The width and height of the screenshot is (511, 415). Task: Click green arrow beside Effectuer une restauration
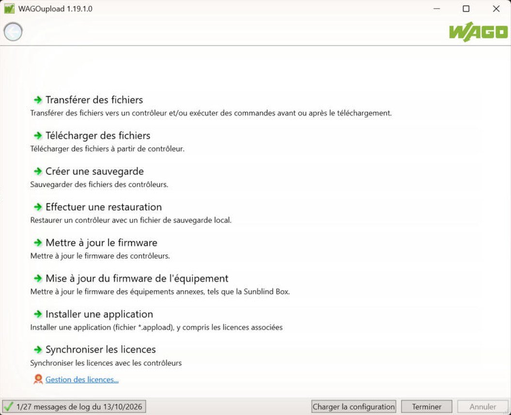(38, 207)
